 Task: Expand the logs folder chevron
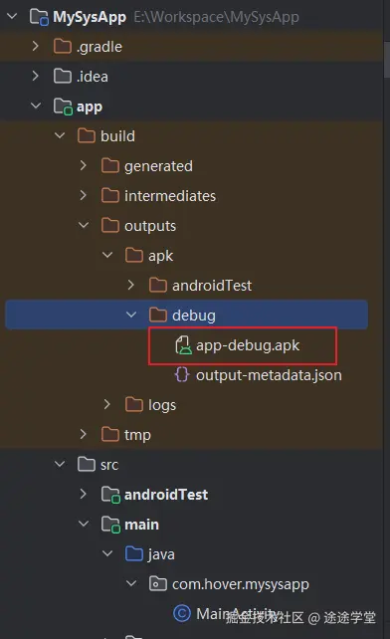click(x=107, y=404)
